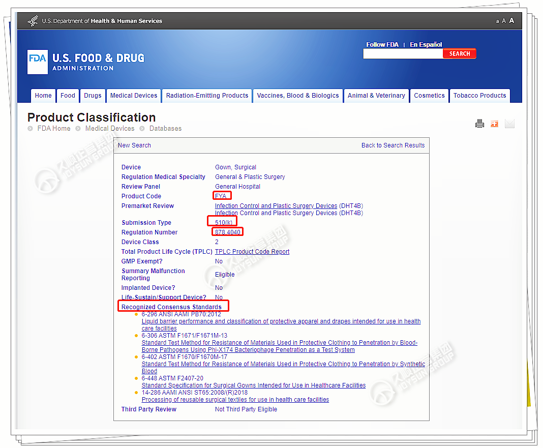Open the Medical Devices tab

(x=134, y=96)
